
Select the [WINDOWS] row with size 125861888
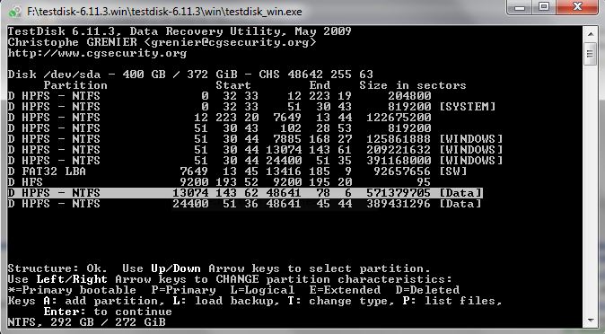(256, 139)
